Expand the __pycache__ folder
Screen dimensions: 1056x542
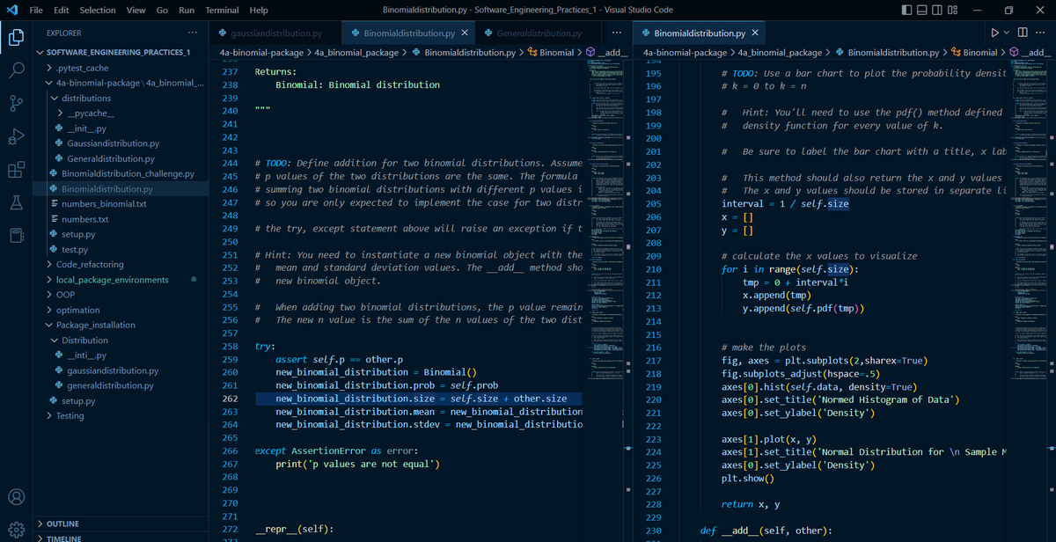click(x=121, y=114)
